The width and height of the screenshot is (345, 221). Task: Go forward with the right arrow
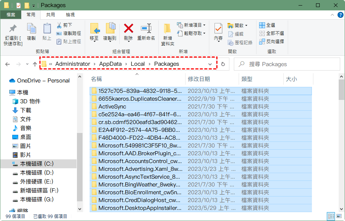tap(19, 64)
